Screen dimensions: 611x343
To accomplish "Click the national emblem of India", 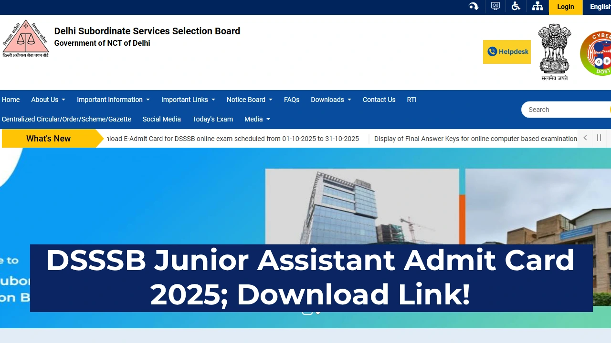I will tap(554, 51).
